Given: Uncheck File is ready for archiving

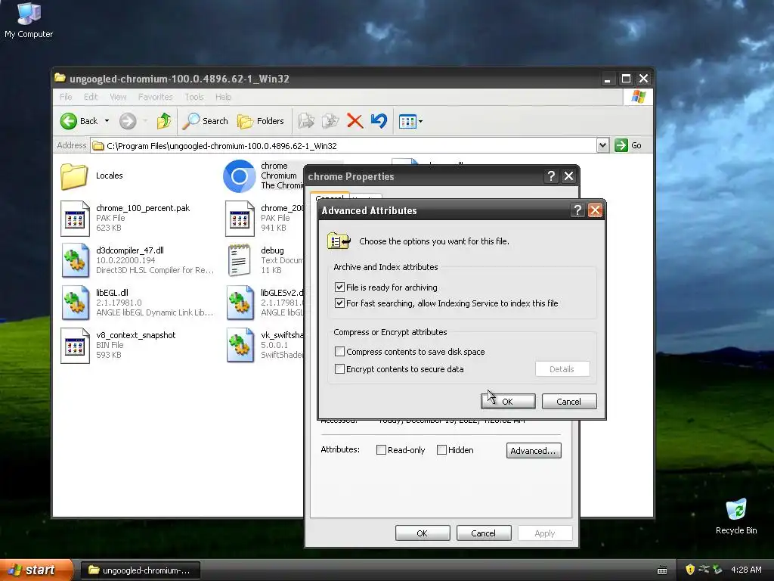Looking at the screenshot, I should 339,287.
